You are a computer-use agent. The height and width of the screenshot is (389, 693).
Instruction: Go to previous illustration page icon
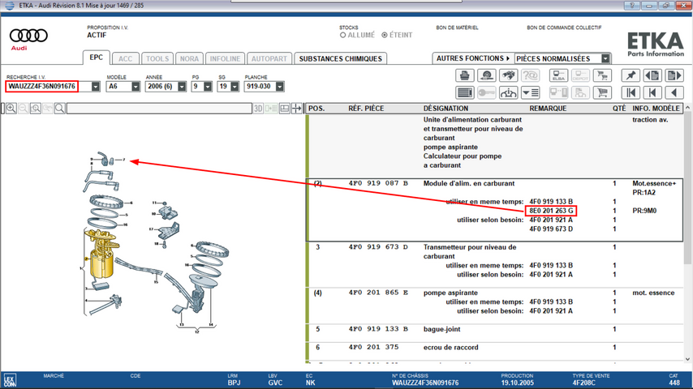click(652, 75)
